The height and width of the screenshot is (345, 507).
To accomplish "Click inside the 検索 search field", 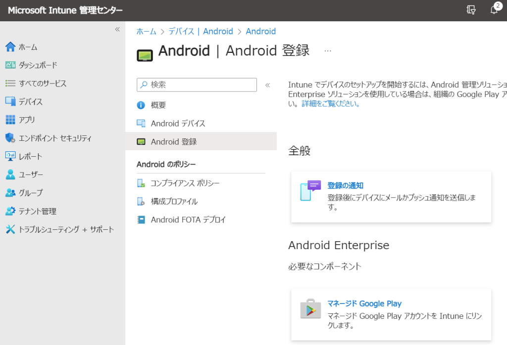I will tap(197, 85).
